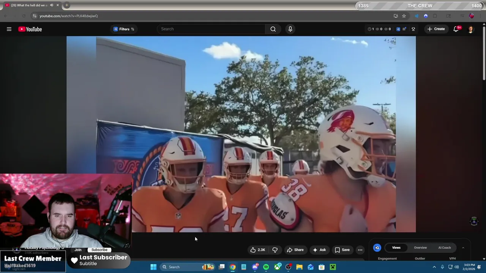486x273 pixels.
Task: Open OBS Studio from the taskbar
Action: pos(289,267)
